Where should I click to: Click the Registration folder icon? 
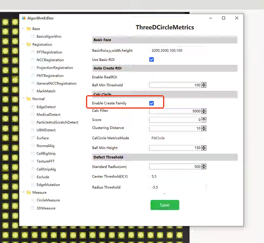coord(29,44)
